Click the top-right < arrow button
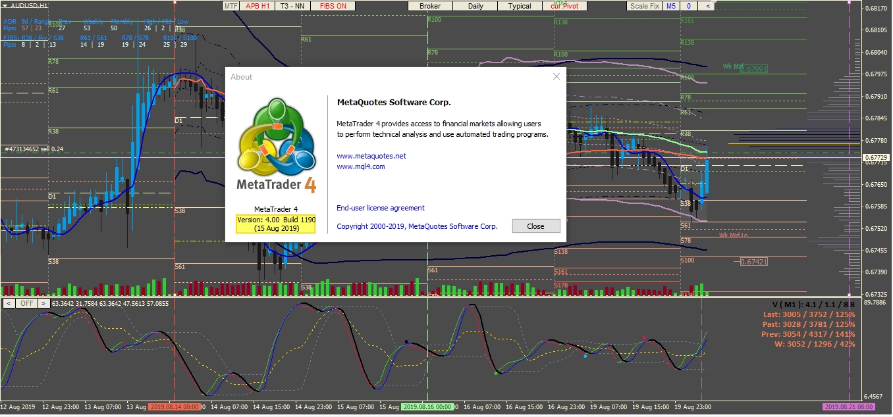The image size is (893, 417). [707, 6]
